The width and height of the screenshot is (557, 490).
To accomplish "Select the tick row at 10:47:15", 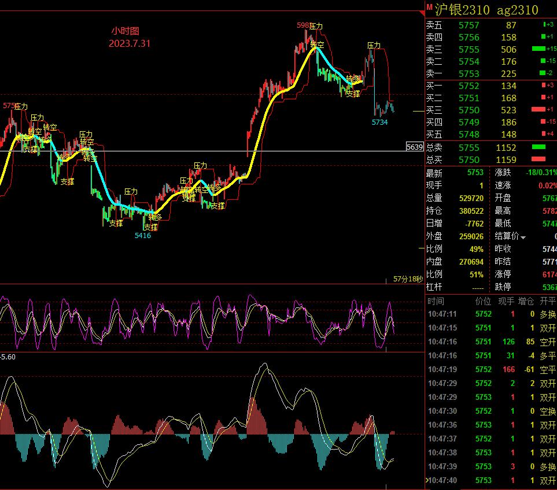I will (491, 328).
